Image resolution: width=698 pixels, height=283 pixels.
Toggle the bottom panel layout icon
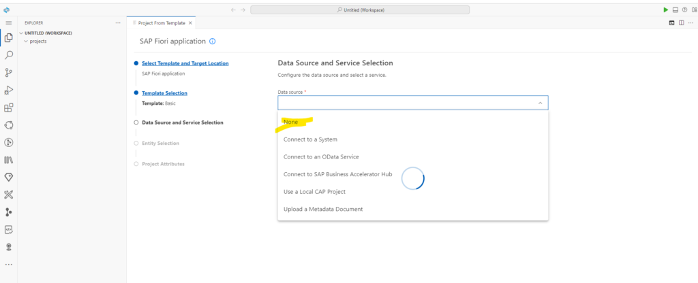[676, 10]
